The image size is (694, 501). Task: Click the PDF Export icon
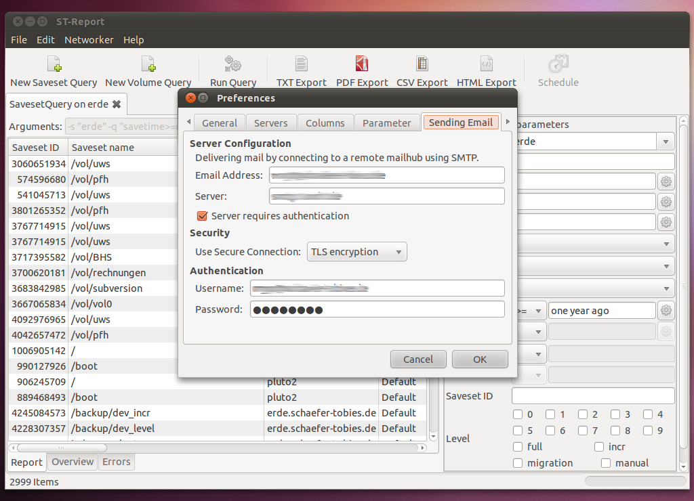362,64
